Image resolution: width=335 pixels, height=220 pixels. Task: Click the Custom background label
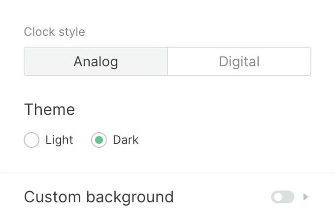pyautogui.click(x=99, y=197)
